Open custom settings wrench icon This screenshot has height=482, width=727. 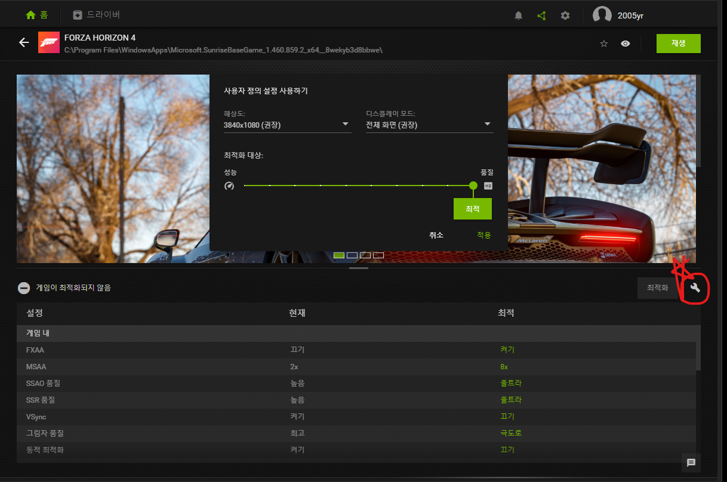(x=695, y=288)
